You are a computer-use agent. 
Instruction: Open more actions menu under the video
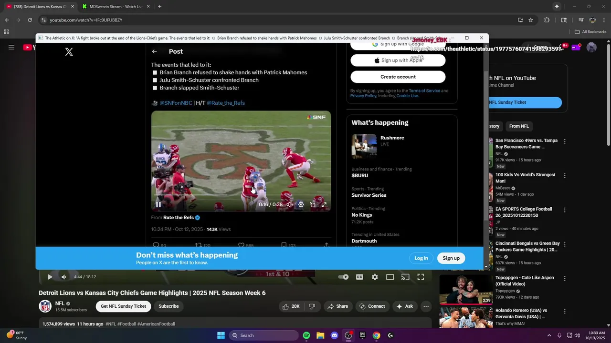(426, 306)
